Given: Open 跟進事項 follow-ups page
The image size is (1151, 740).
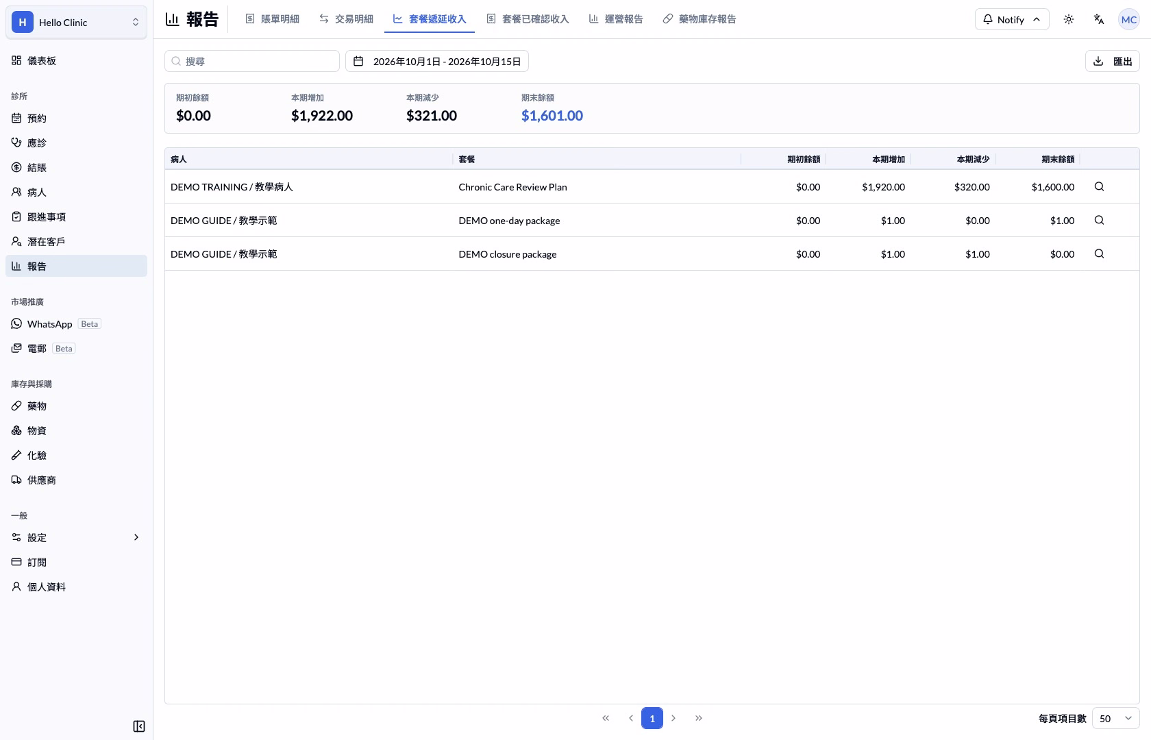Looking at the screenshot, I should (x=76, y=217).
